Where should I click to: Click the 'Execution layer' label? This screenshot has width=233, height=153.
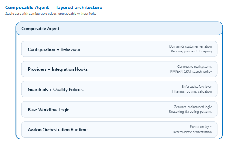[201, 127]
